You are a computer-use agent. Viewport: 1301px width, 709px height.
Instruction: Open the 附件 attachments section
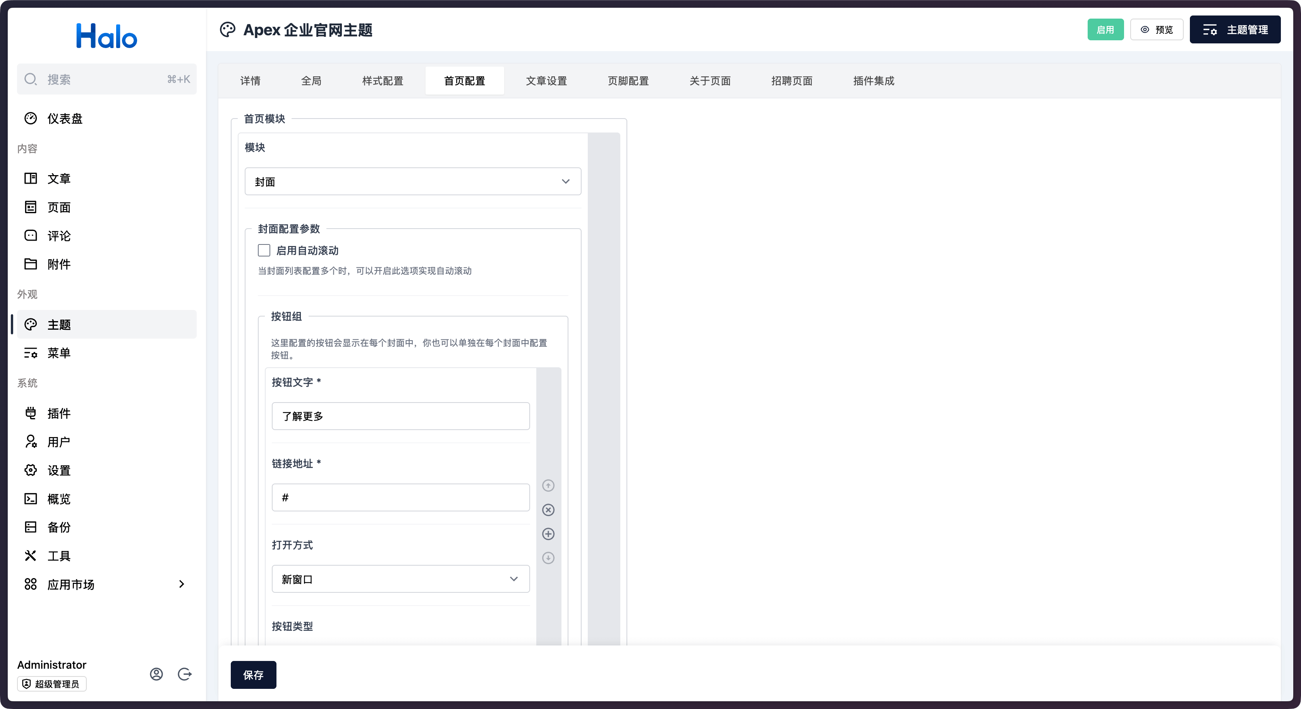(x=59, y=264)
